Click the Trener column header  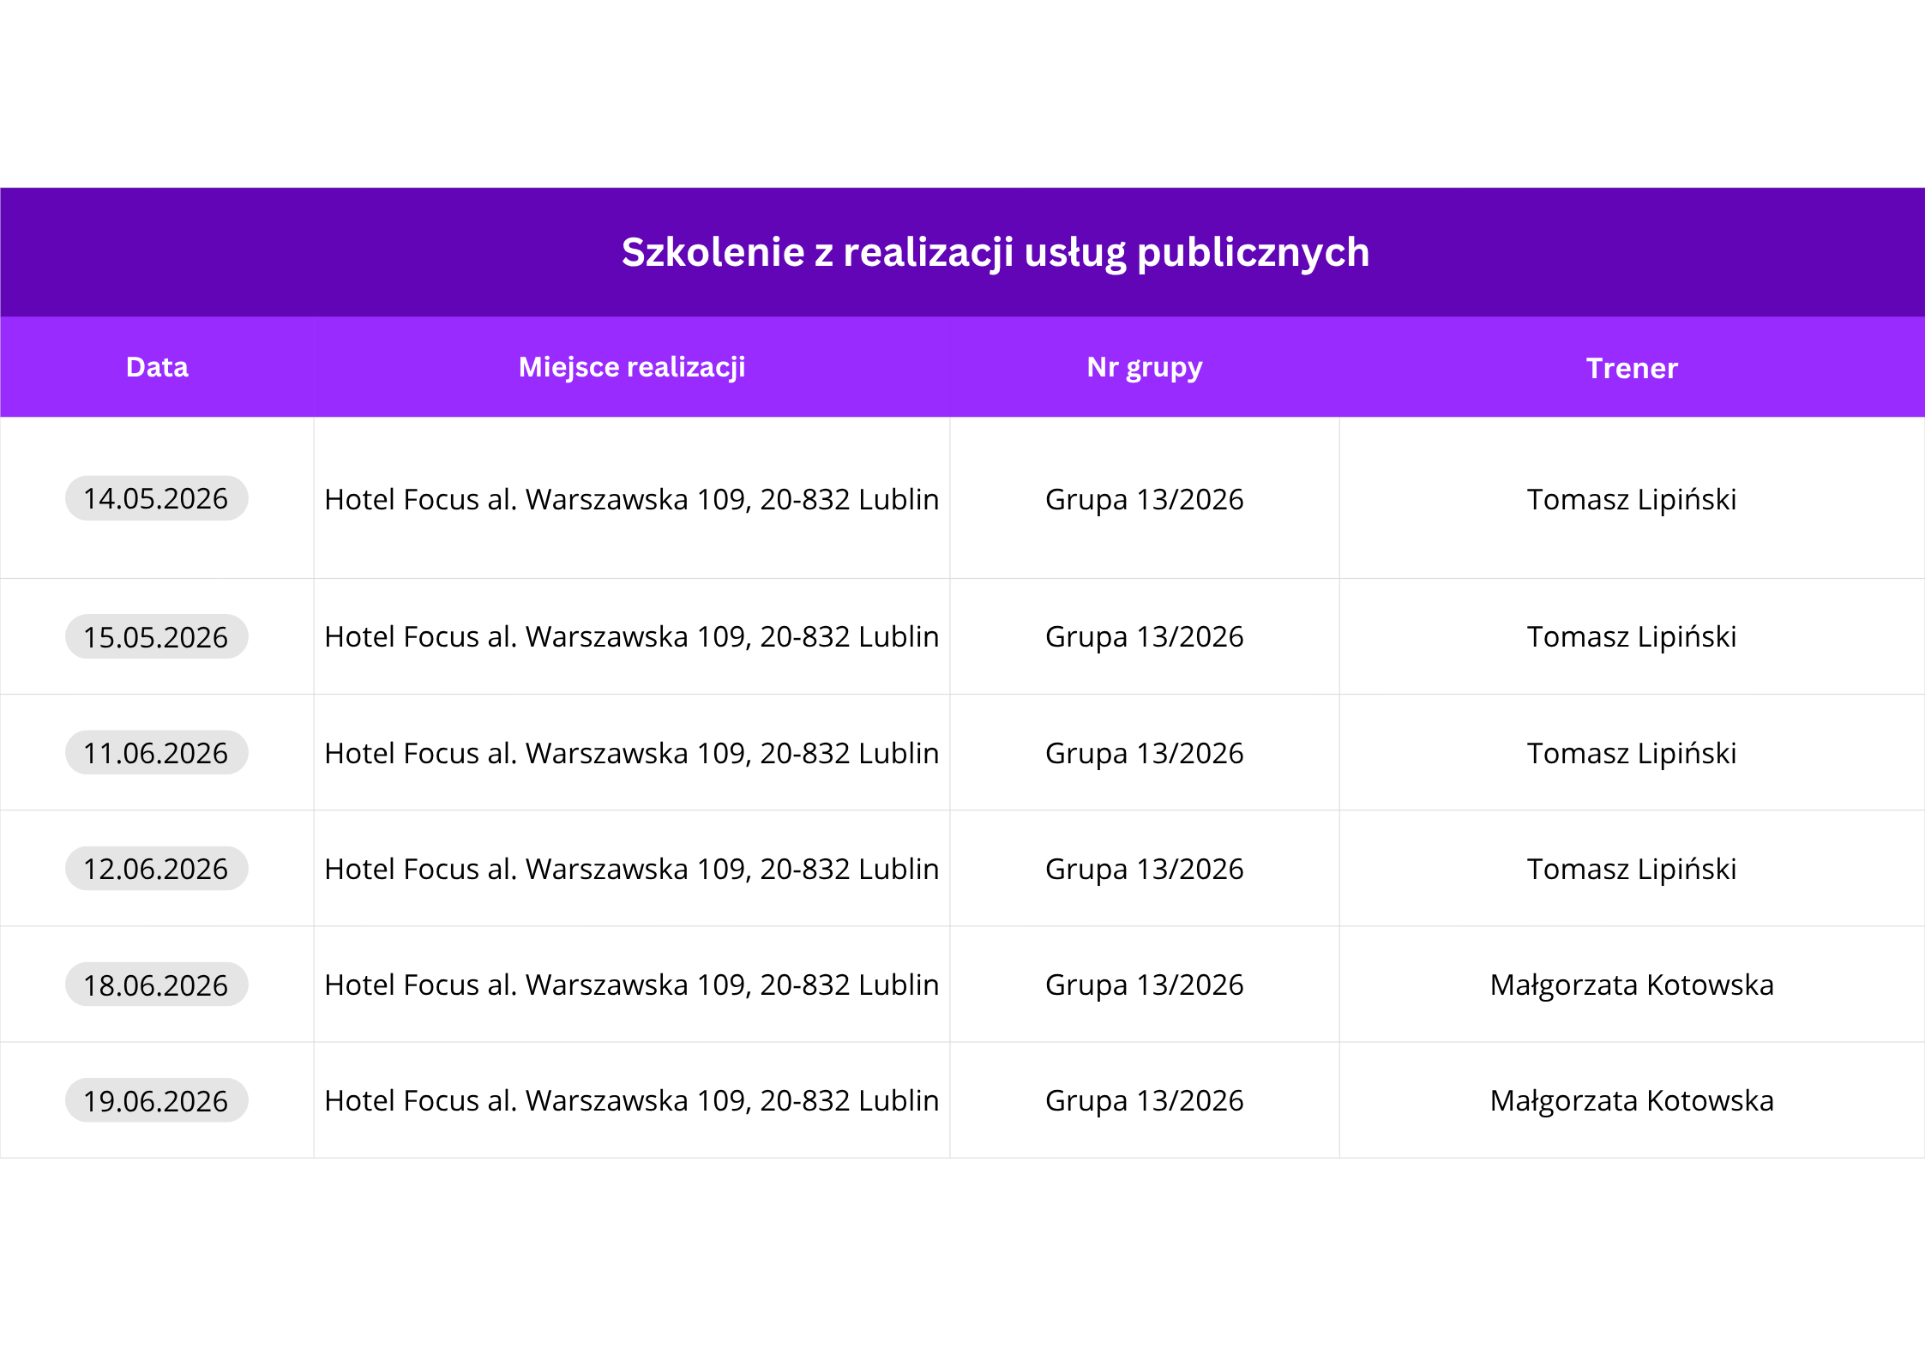tap(1631, 368)
